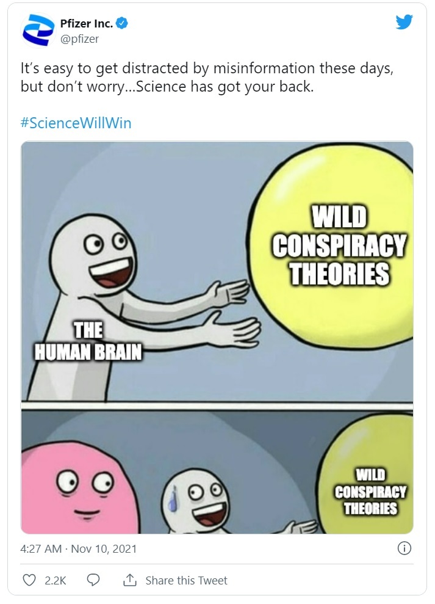Screen dimensions: 435x604
Task: Click The Human Brain caption text
Action: tap(88, 341)
